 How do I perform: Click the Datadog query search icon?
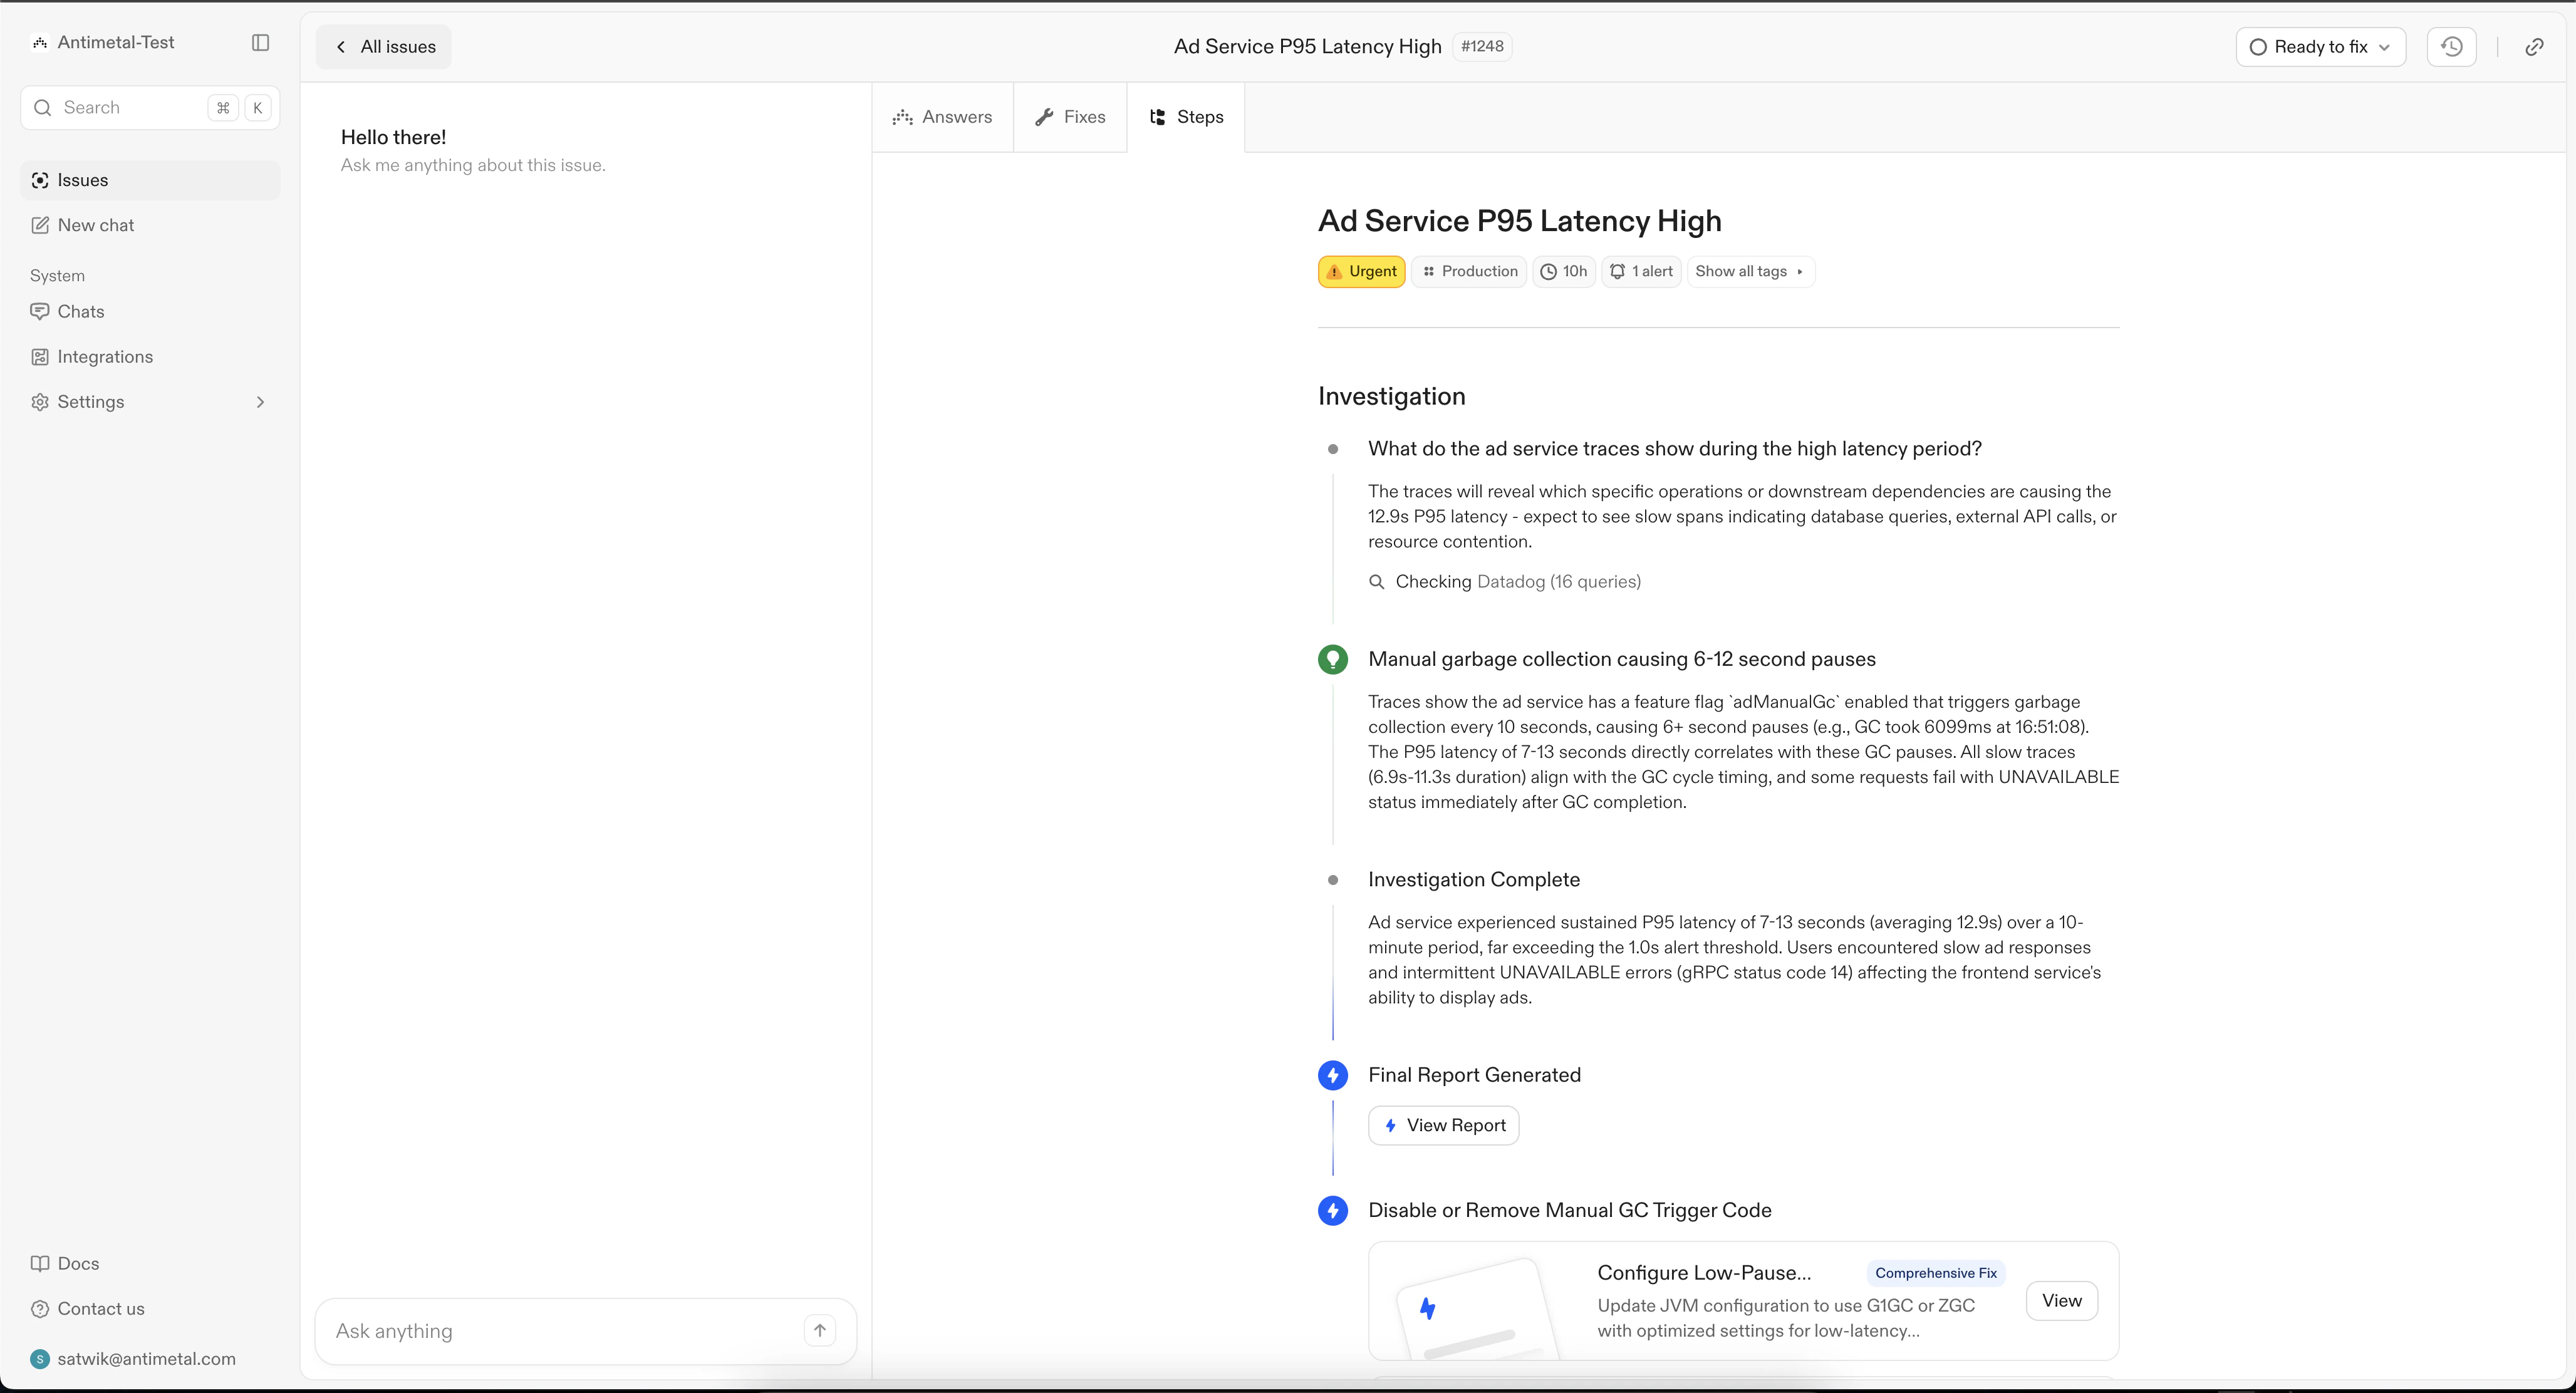coord(1377,582)
